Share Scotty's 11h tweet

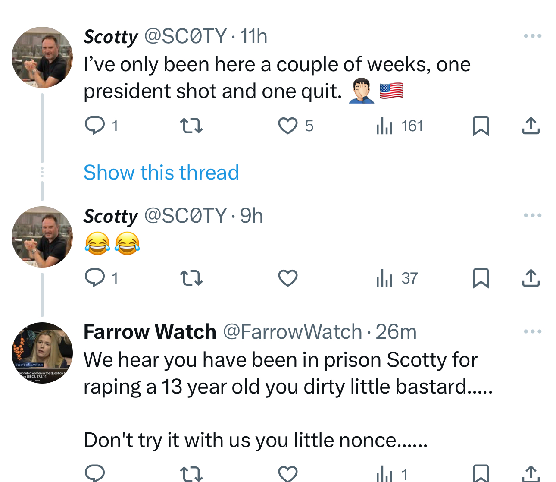(x=531, y=126)
